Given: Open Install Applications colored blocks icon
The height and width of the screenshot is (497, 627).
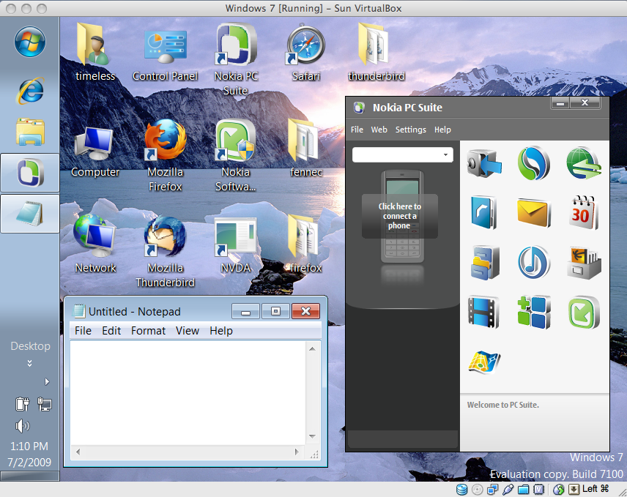Looking at the screenshot, I should (x=534, y=312).
